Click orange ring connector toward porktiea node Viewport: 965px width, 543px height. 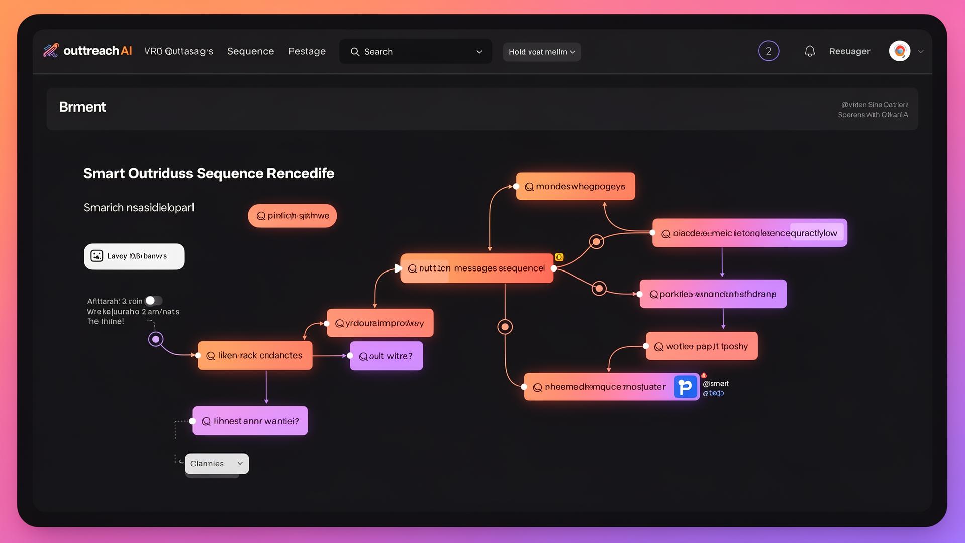point(599,288)
